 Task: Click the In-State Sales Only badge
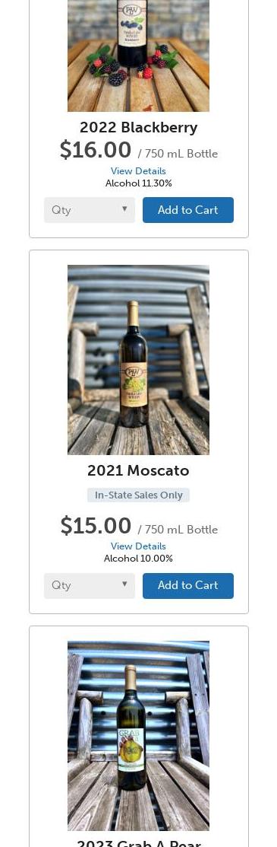point(138,495)
